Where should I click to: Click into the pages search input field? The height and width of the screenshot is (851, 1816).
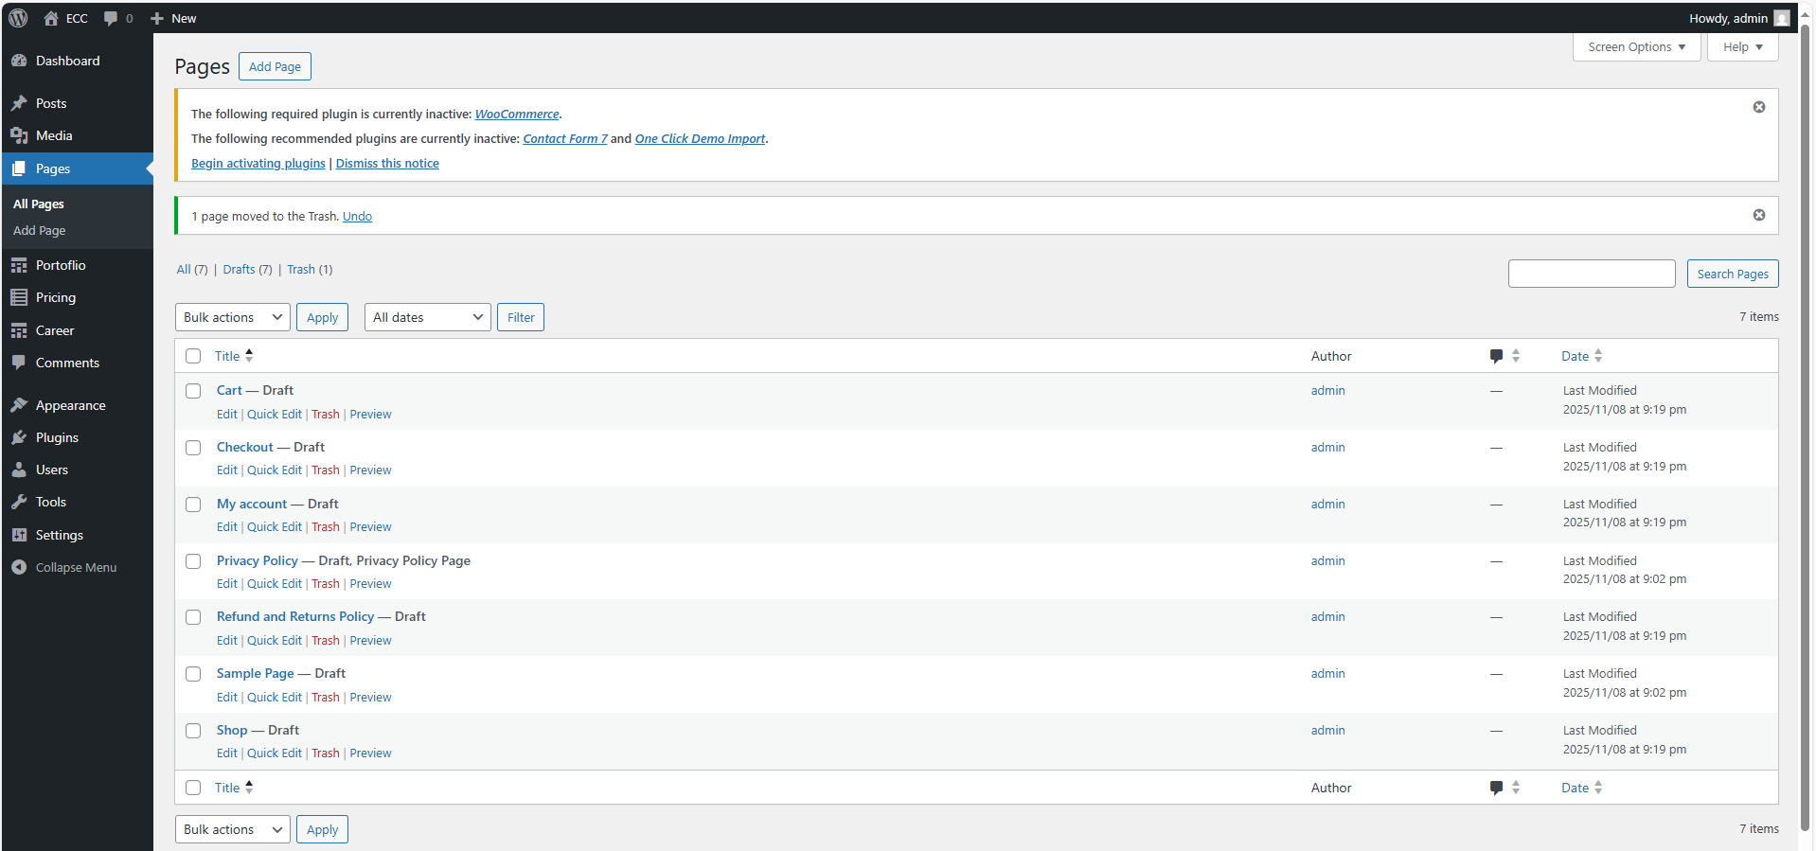(1591, 274)
